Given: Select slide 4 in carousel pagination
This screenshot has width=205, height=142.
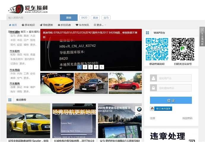Looking at the screenshot, I should pos(96,67).
